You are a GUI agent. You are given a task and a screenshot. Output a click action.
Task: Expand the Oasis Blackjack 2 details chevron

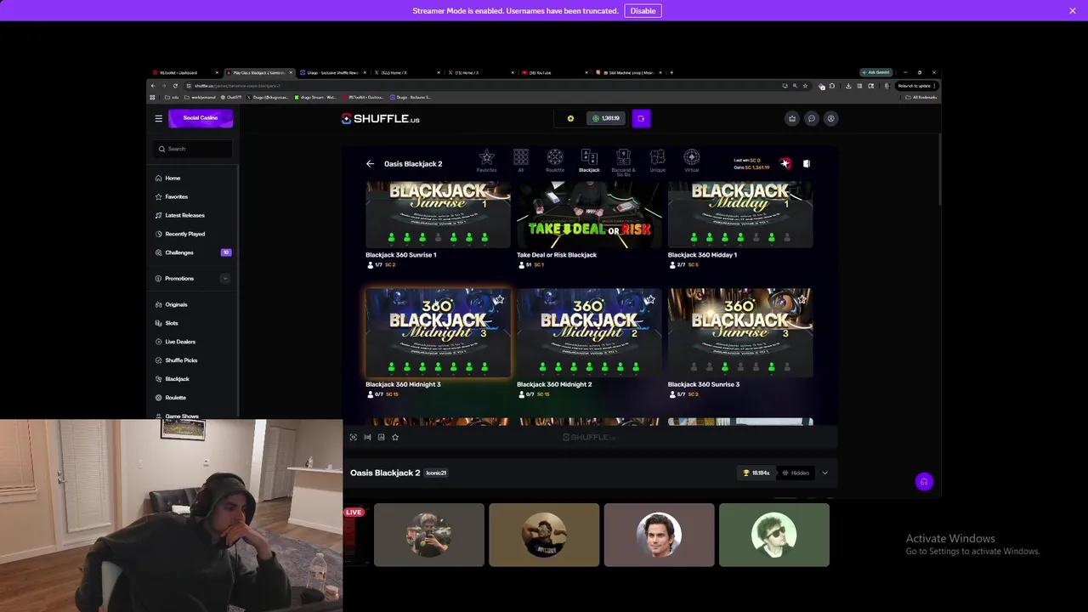tap(824, 473)
